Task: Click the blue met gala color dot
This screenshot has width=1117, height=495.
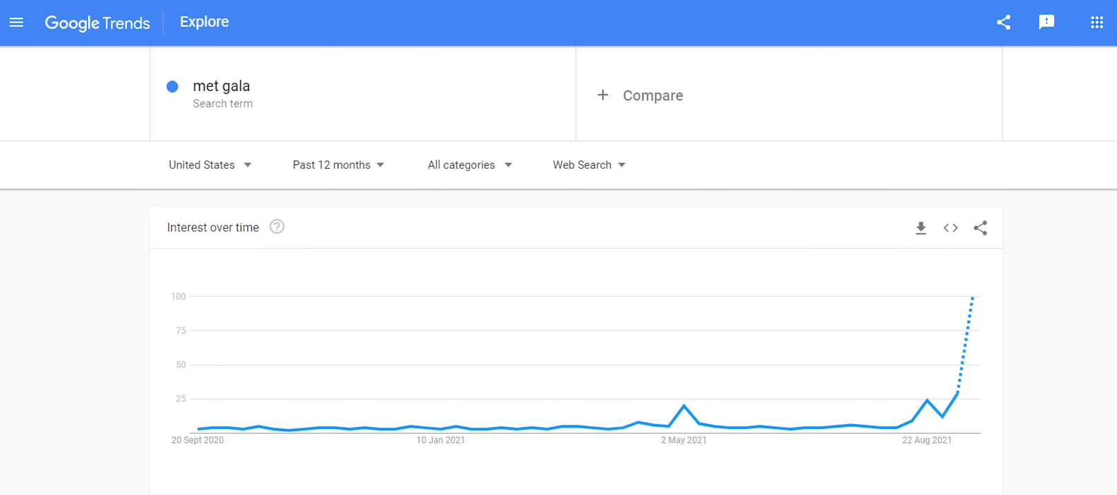Action: coord(172,87)
